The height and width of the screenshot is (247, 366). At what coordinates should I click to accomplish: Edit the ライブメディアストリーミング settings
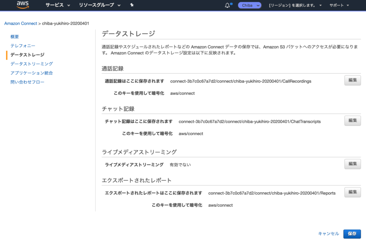[x=352, y=164]
